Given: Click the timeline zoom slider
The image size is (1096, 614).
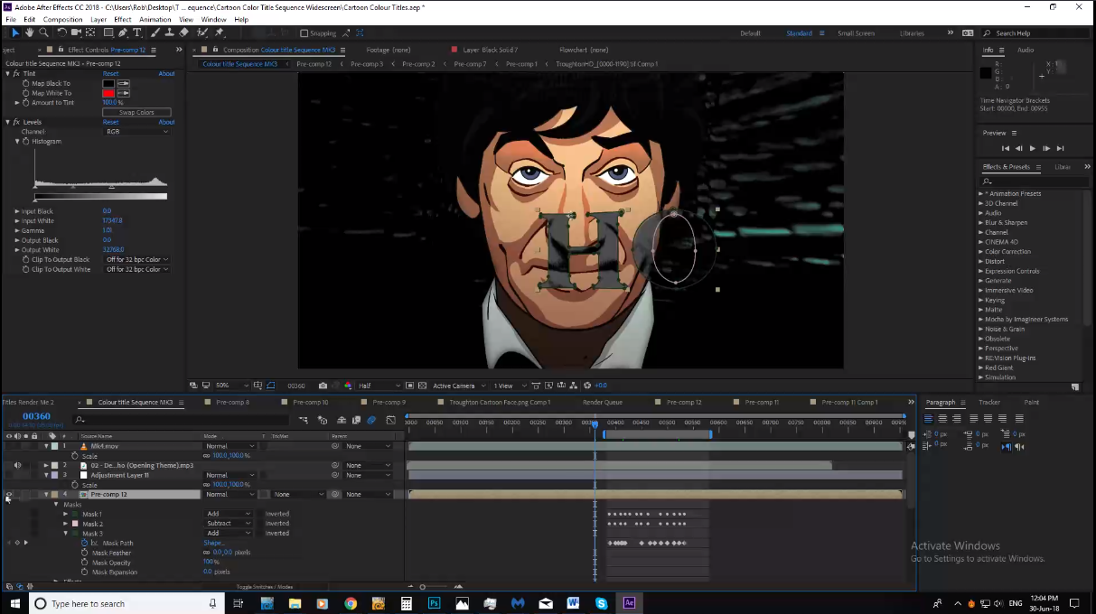Looking at the screenshot, I should click(x=423, y=587).
